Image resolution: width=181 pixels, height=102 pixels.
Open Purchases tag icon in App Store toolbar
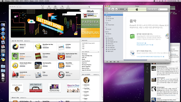(62, 7)
